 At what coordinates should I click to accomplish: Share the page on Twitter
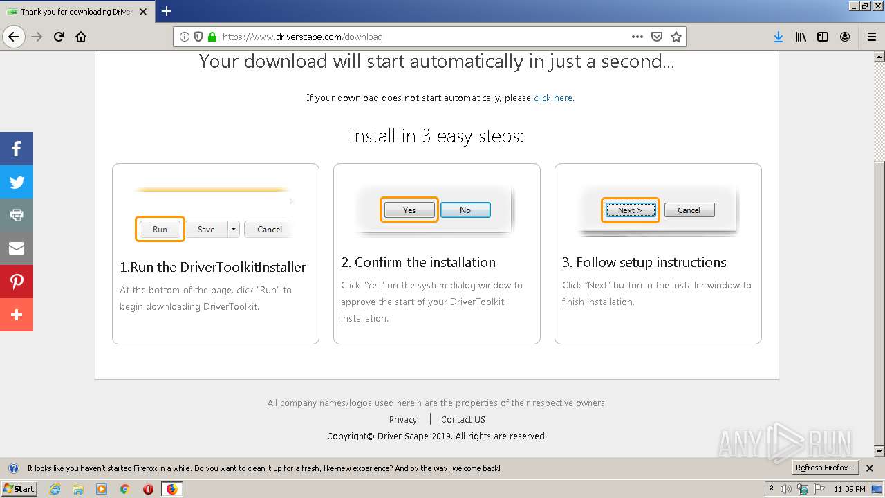[x=17, y=182]
